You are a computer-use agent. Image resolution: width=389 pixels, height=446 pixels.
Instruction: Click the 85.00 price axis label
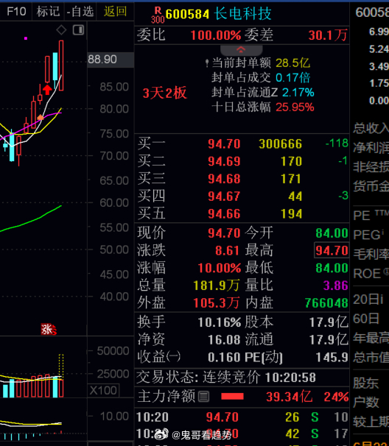114,87
